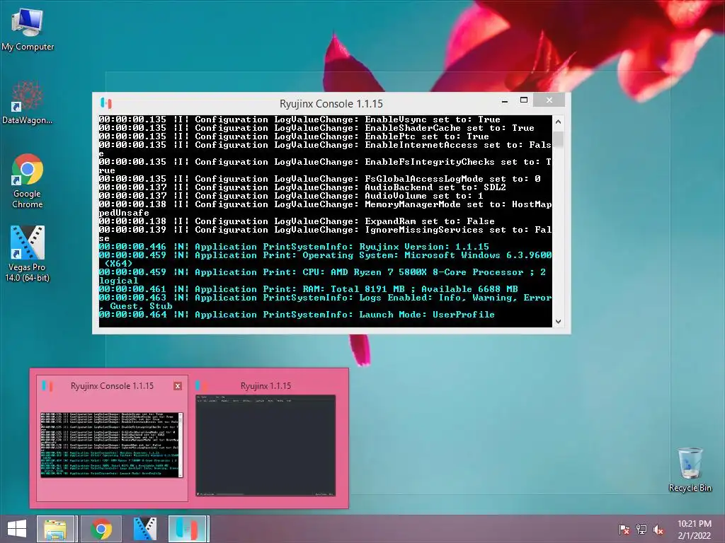Click the console scrollbar up arrow

tap(558, 122)
